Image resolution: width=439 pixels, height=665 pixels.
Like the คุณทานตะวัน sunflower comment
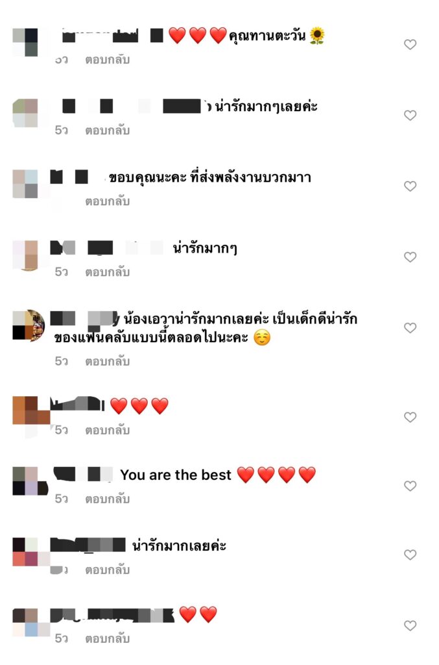[x=410, y=45]
